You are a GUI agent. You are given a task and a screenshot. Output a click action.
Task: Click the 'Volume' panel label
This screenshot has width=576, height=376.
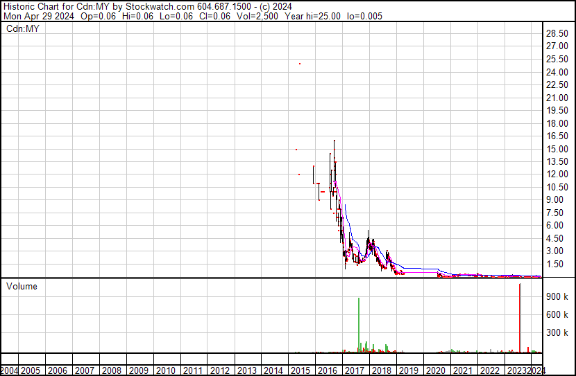tap(22, 286)
